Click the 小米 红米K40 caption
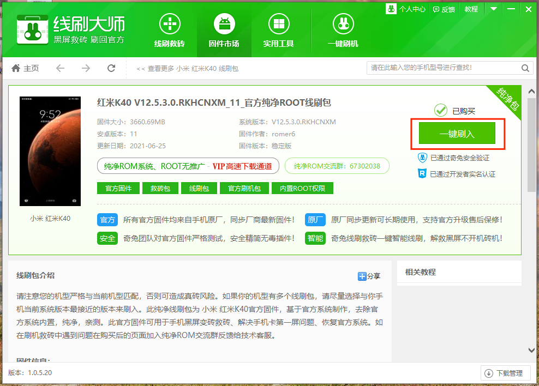539x386 pixels. click(50, 219)
